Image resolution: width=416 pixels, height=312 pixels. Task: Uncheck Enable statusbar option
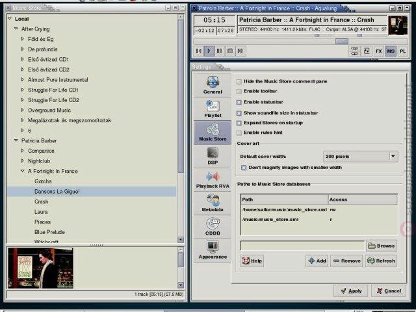(x=239, y=103)
